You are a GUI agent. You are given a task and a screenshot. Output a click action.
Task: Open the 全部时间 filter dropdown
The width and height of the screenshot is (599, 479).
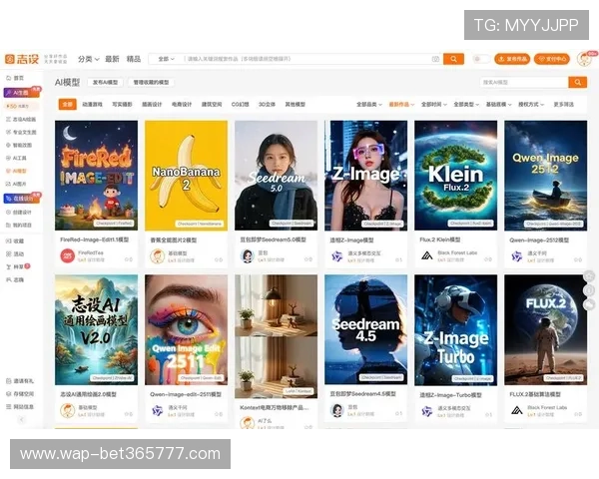434,104
